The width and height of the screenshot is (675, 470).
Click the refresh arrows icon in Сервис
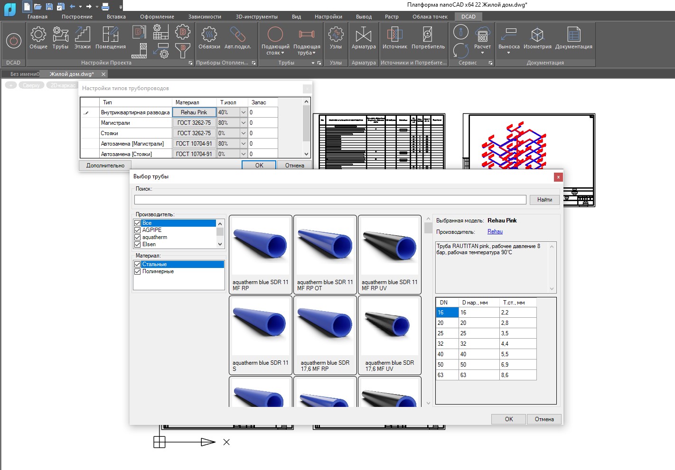point(461,50)
